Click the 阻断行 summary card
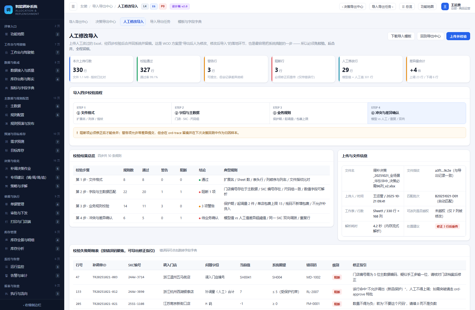 303,69
